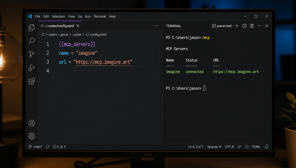Click line number 1 in gutter

tap(47, 44)
